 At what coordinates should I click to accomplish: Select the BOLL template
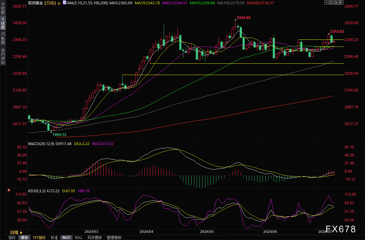[x=78, y=238]
